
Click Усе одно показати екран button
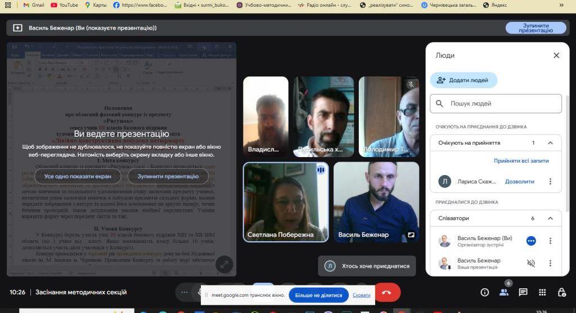[x=78, y=176]
